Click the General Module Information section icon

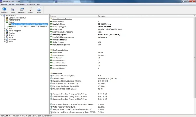51,19
